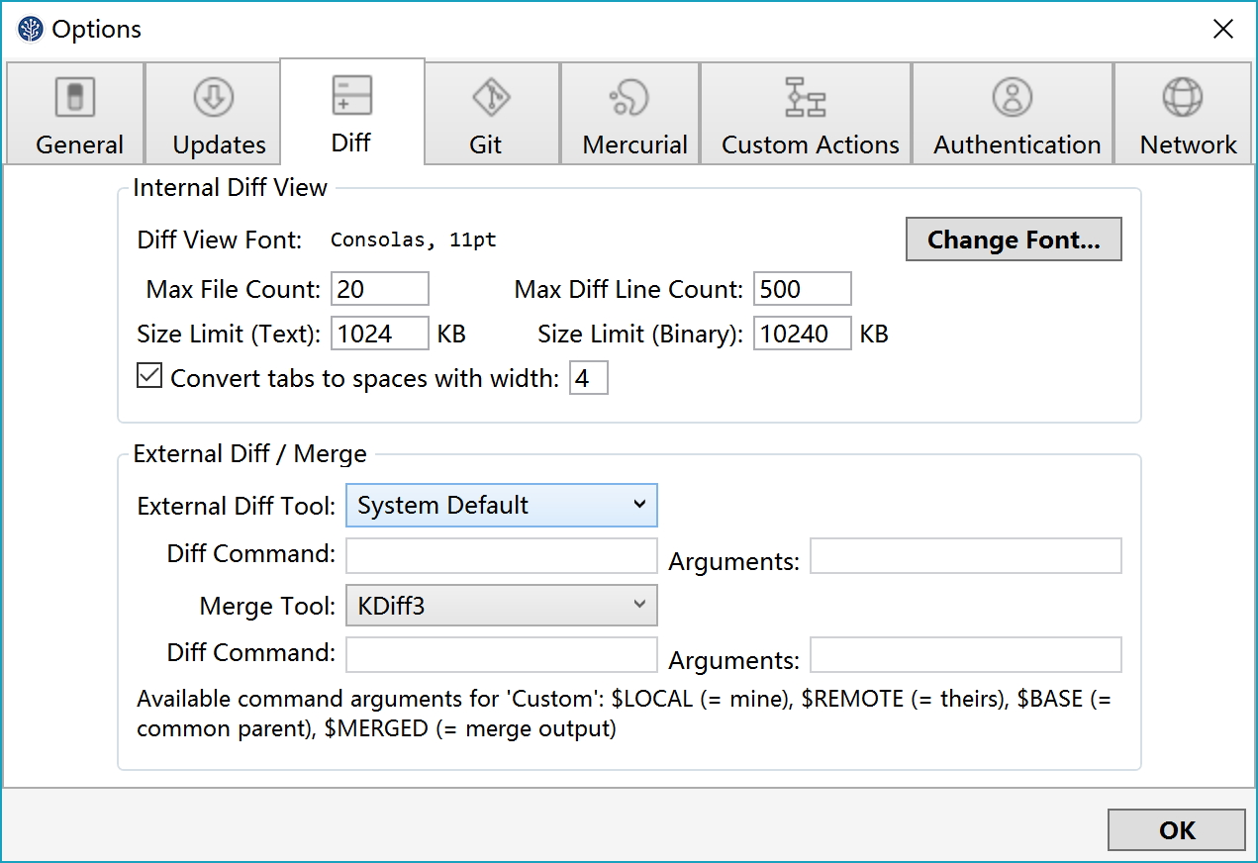Click the Updates download arrow icon
This screenshot has height=863, width=1258.
(214, 97)
